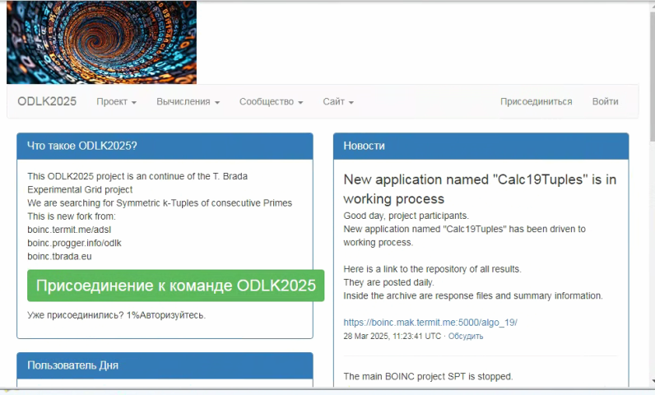The image size is (655, 395).
Task: Click text They are posted daily.
Action: coord(389,283)
